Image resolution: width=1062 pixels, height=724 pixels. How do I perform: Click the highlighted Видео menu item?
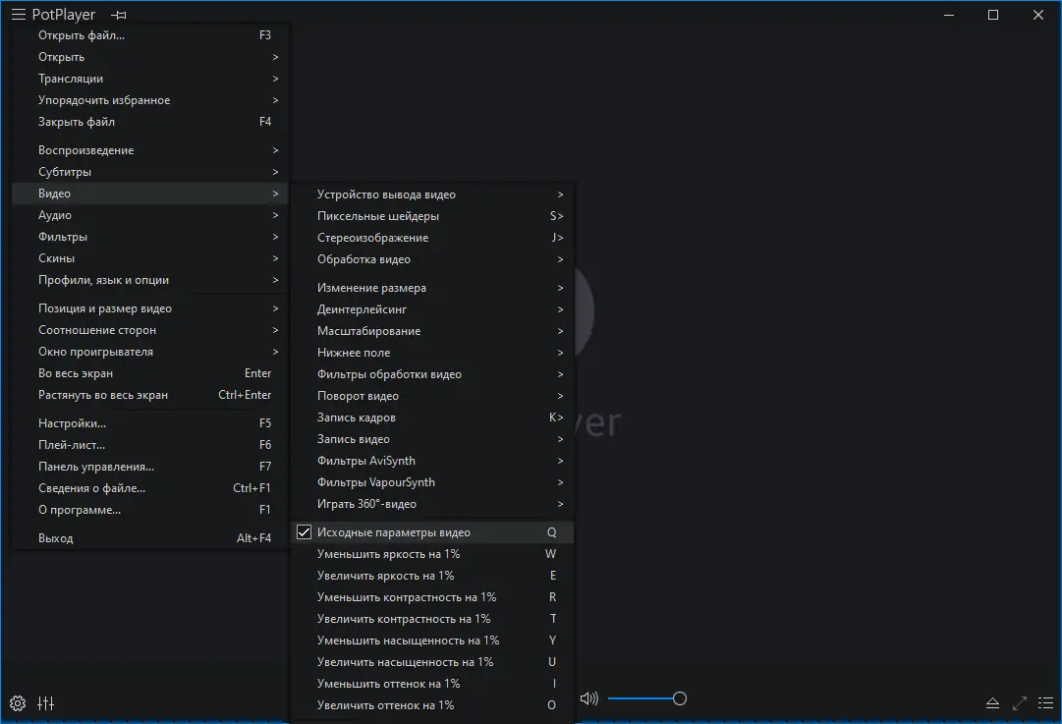tap(150, 194)
